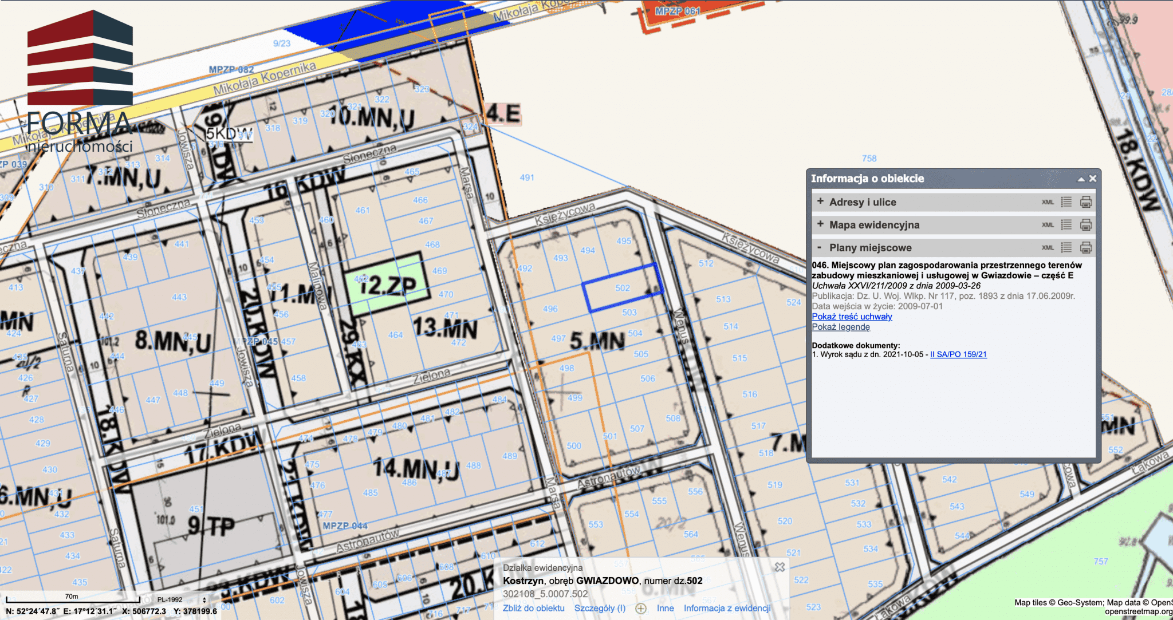This screenshot has height=620, width=1173.
Task: Open court ruling II SA/PO 159/21
Action: click(x=958, y=354)
